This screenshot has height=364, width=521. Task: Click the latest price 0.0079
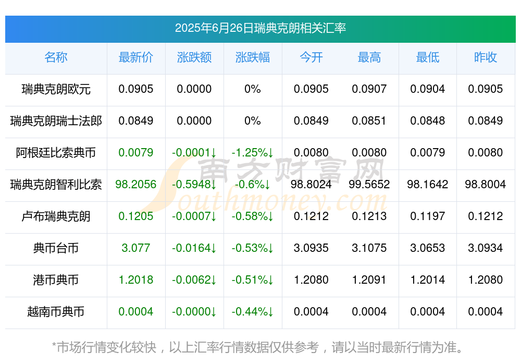click(x=136, y=153)
